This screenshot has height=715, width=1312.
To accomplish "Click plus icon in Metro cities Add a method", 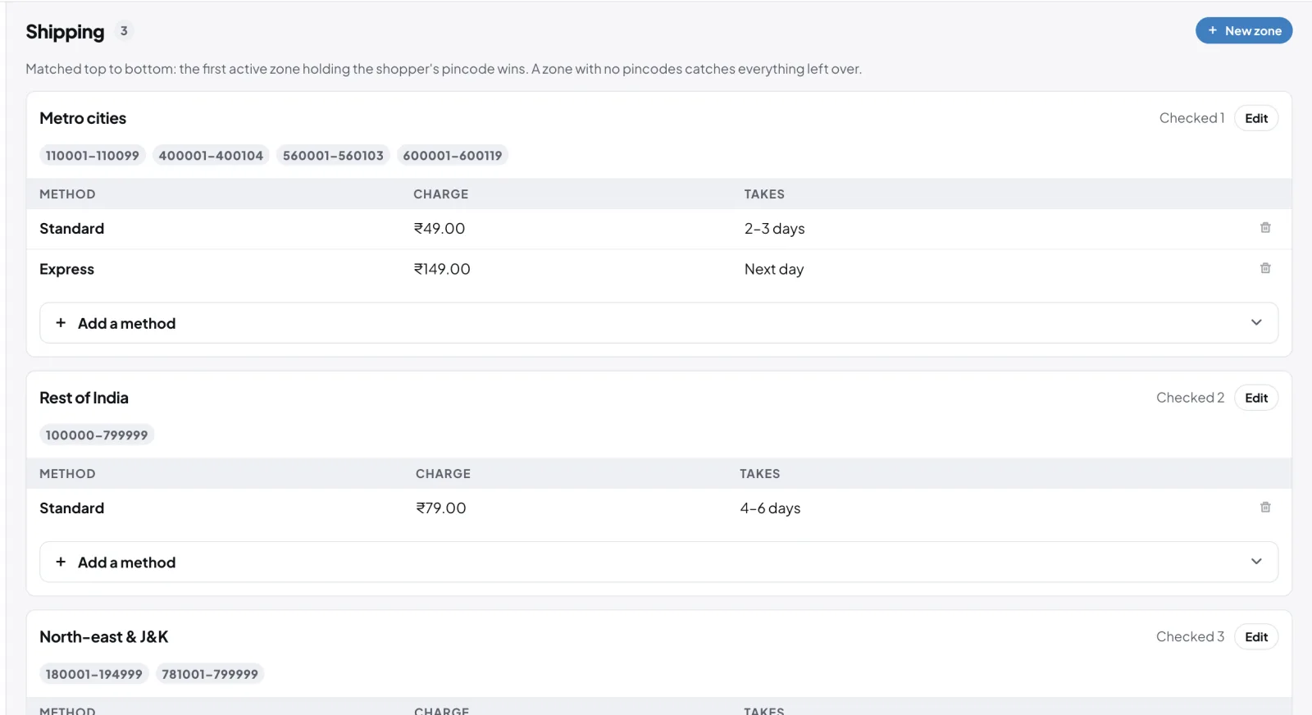I will (61, 323).
